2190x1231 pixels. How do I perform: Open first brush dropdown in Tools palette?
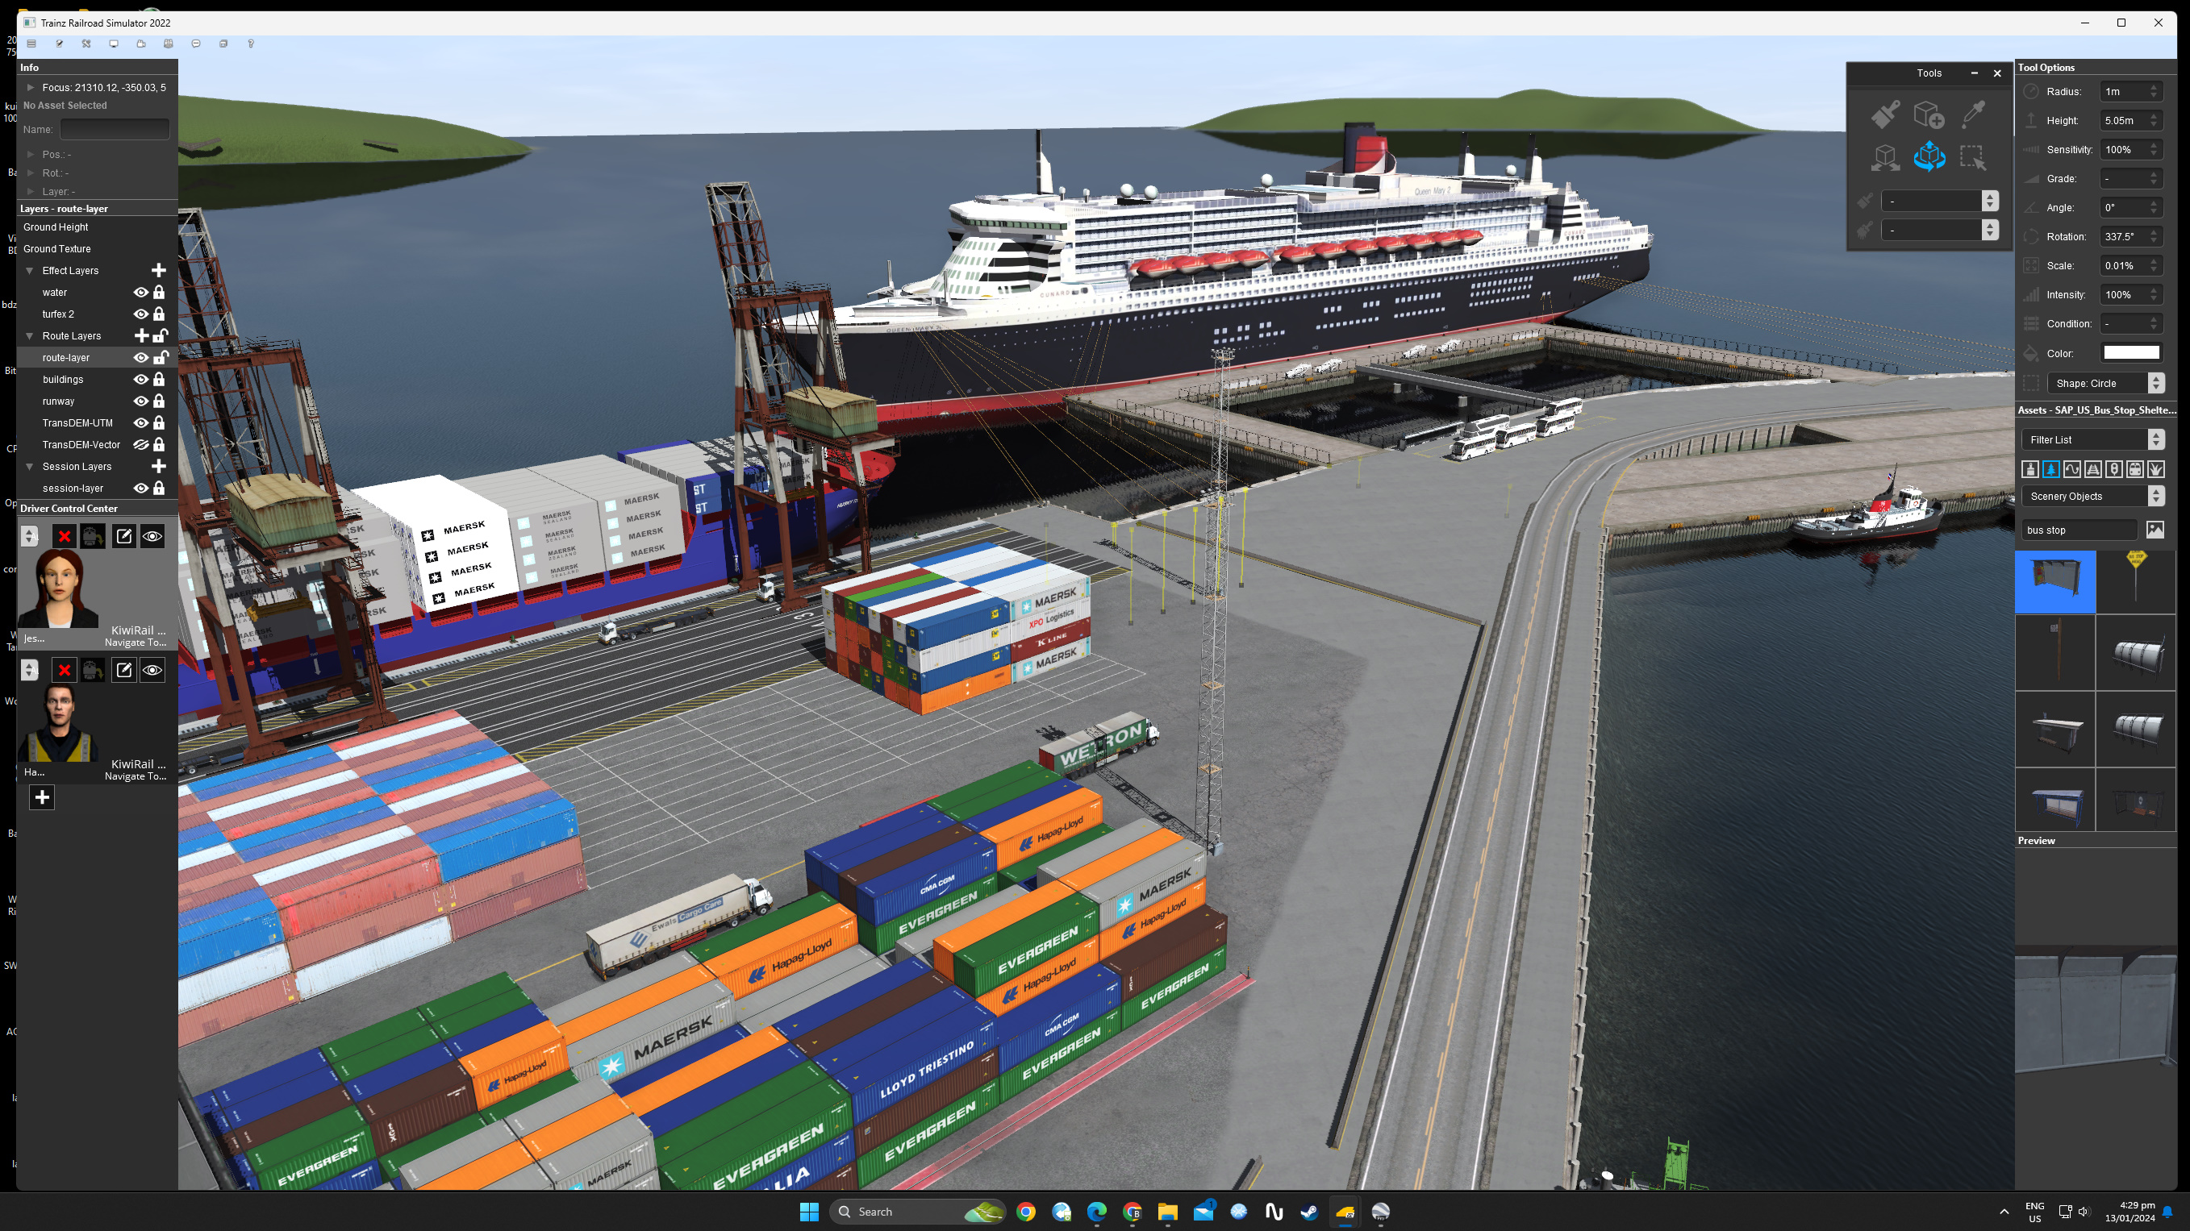click(1938, 201)
